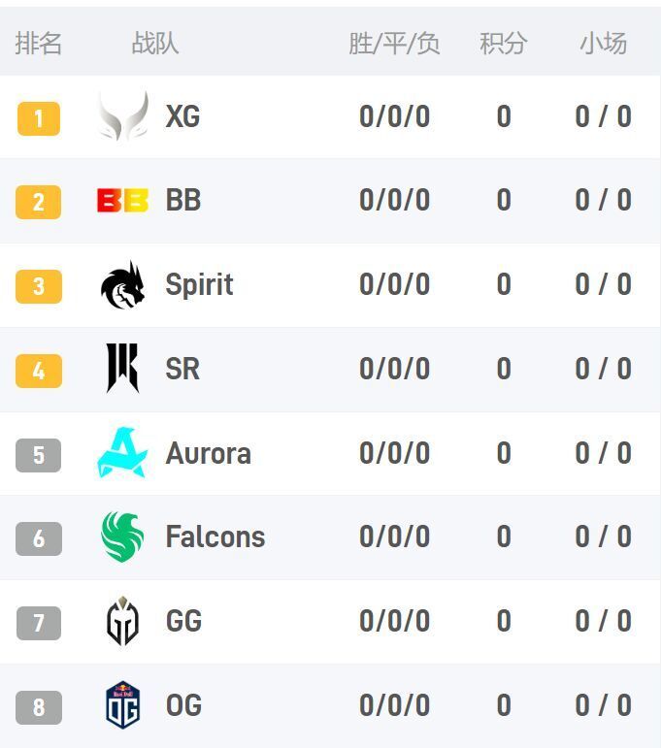
Task: Open the Spirit dragon logo
Action: [123, 285]
